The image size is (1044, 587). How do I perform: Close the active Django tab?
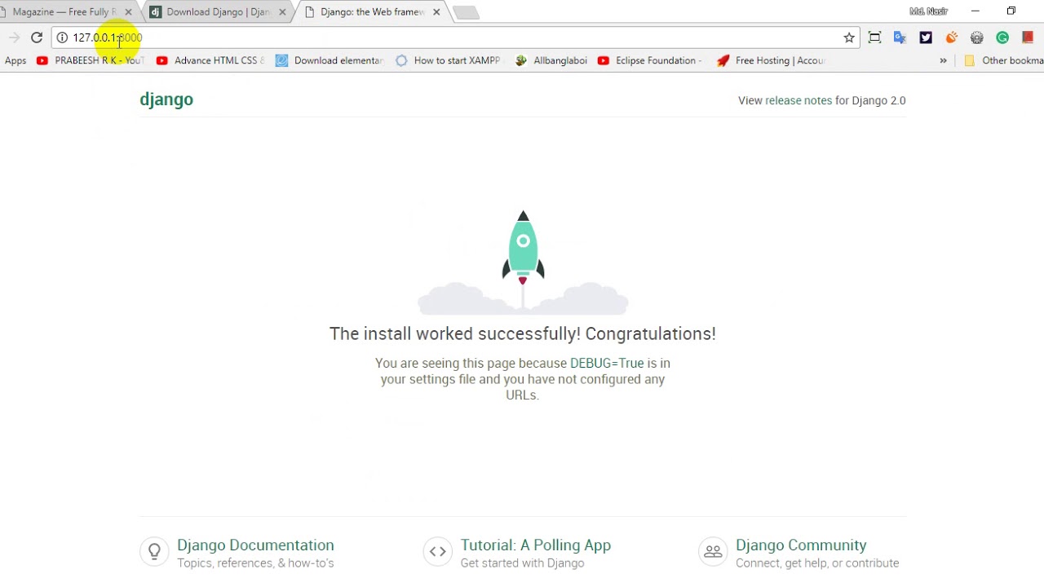tap(436, 12)
